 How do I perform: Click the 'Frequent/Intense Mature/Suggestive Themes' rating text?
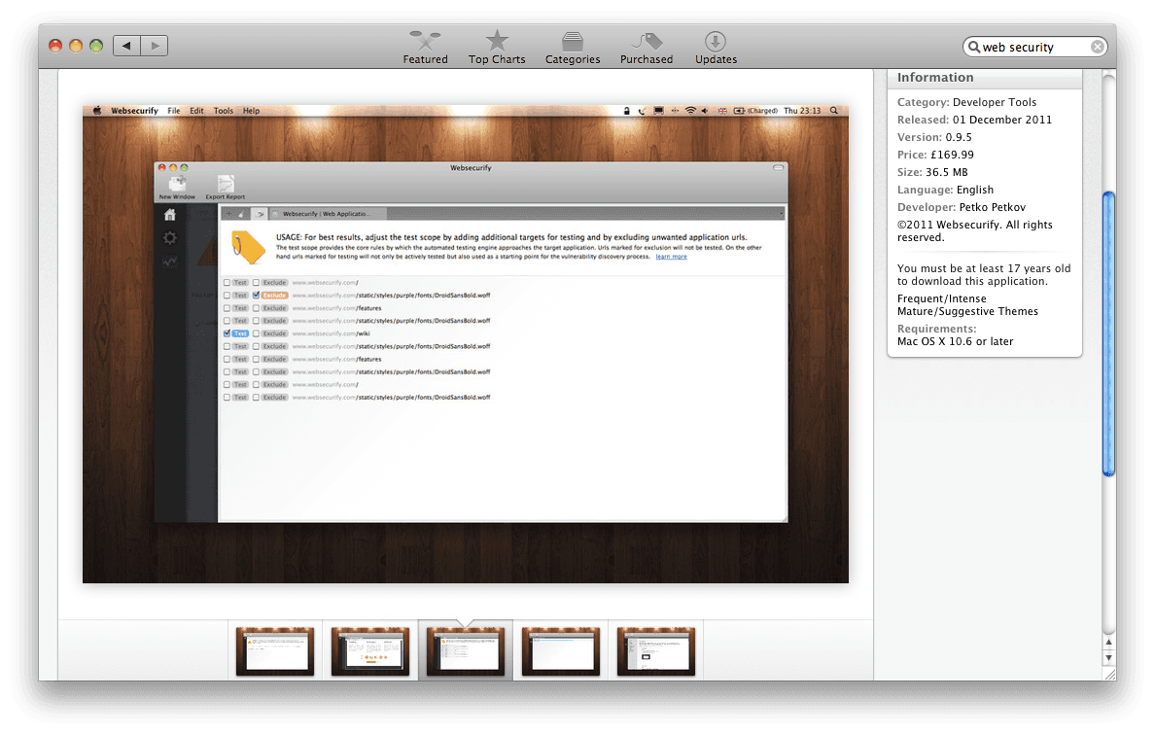[967, 305]
